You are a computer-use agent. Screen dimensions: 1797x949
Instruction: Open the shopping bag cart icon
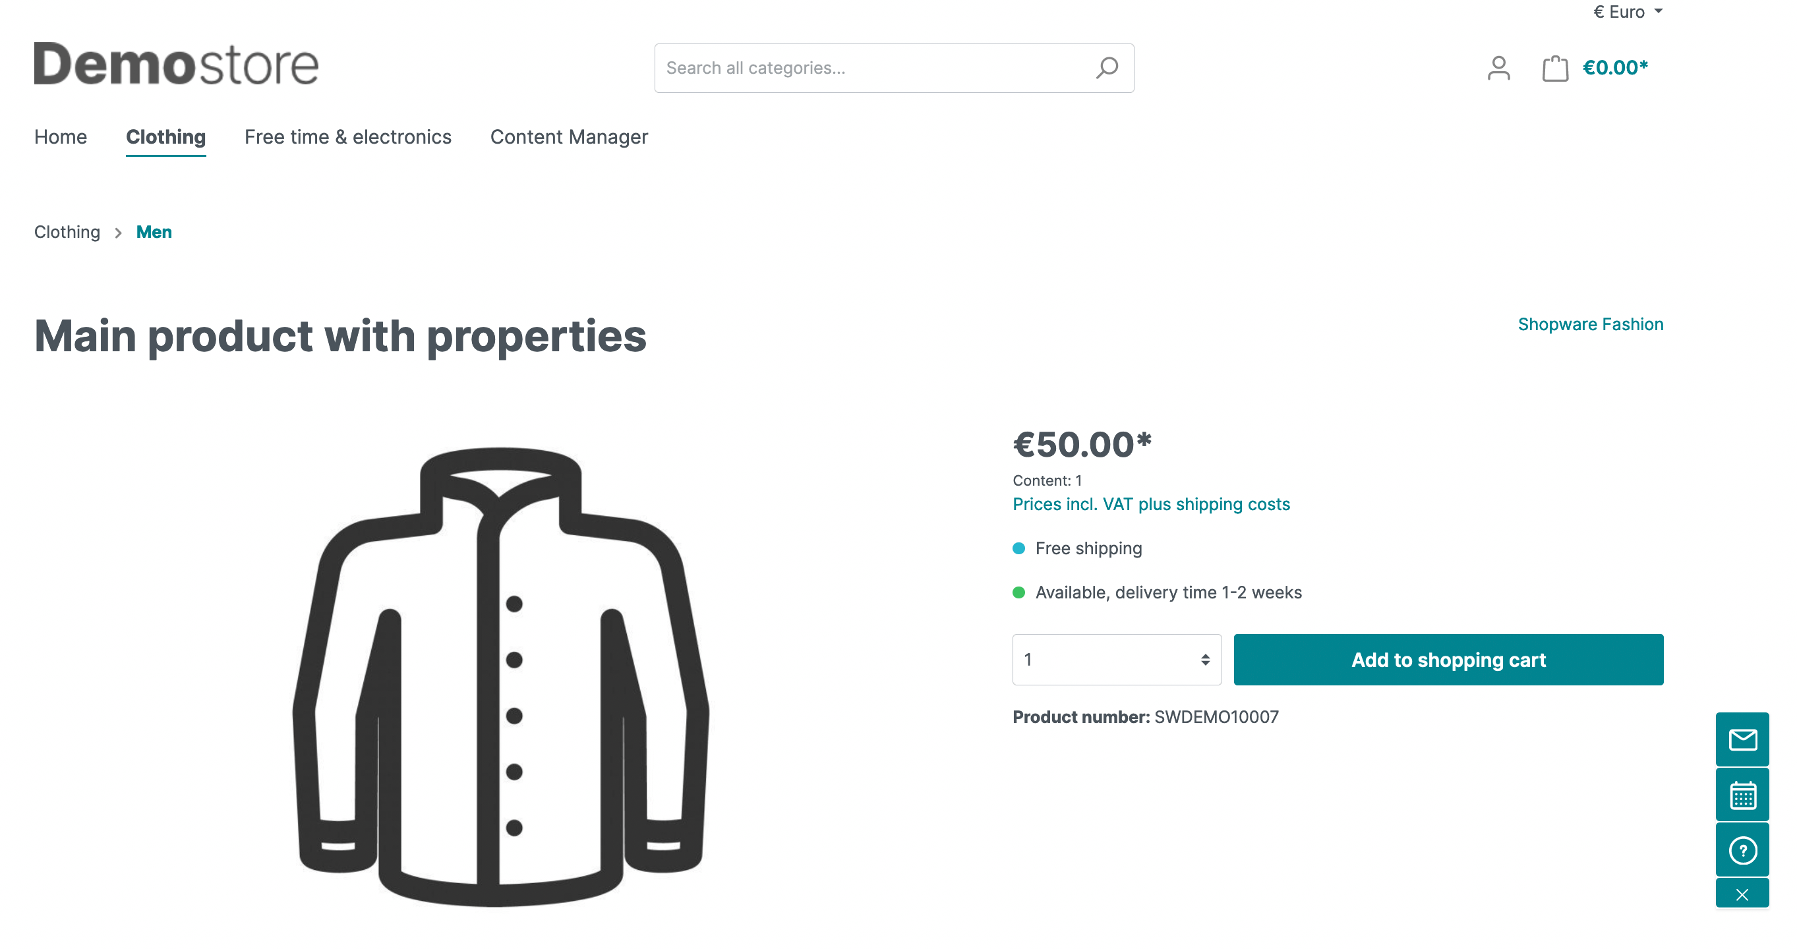[1555, 68]
